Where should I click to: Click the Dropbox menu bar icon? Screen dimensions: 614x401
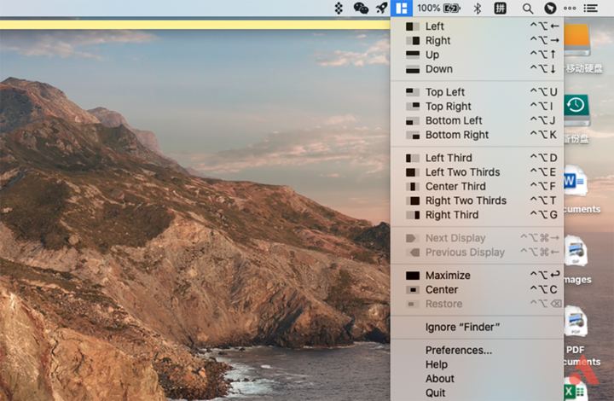pos(339,8)
